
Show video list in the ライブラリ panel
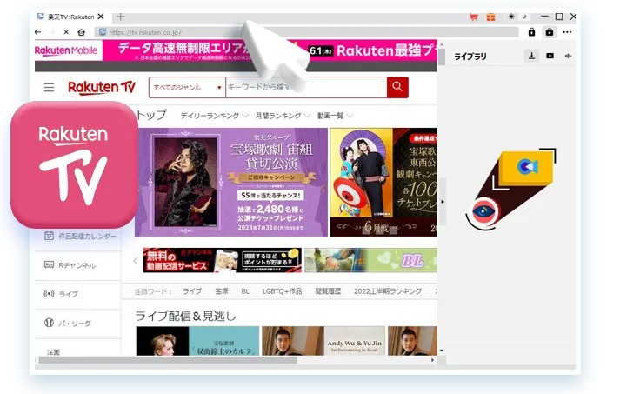[550, 56]
